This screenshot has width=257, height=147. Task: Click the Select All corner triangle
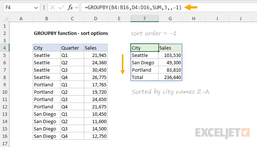point(6,19)
